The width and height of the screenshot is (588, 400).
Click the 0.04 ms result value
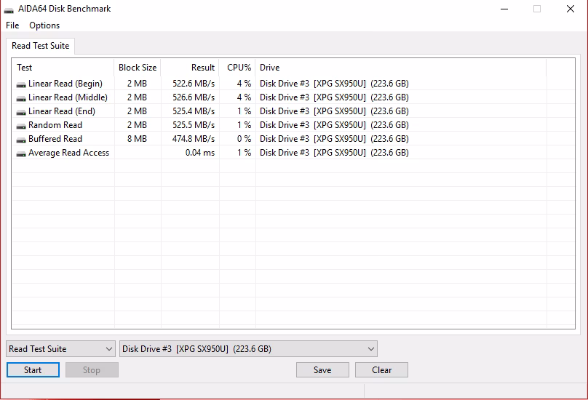click(x=200, y=153)
